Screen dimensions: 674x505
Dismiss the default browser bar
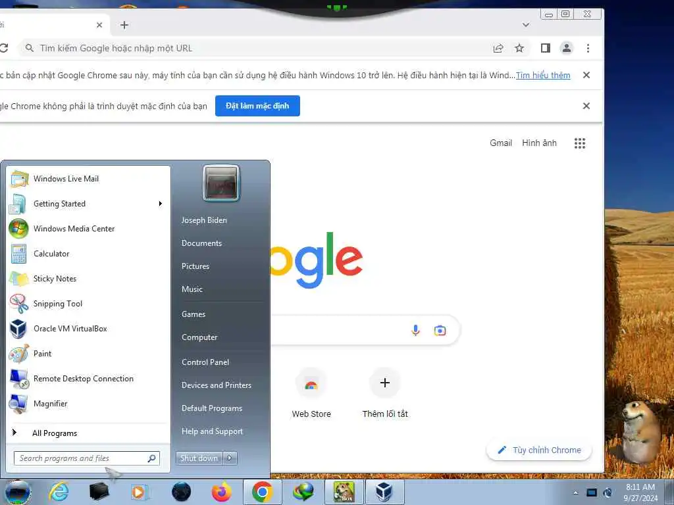586,106
